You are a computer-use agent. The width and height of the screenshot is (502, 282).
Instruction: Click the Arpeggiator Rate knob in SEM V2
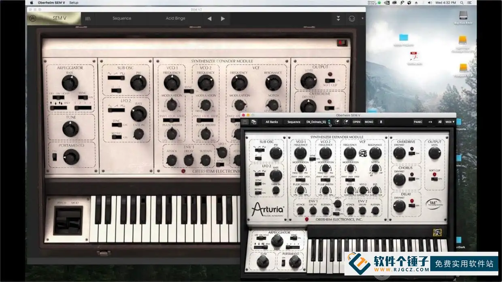point(70,83)
